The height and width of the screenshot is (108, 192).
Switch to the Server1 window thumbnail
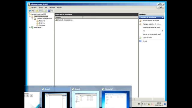point(56,97)
